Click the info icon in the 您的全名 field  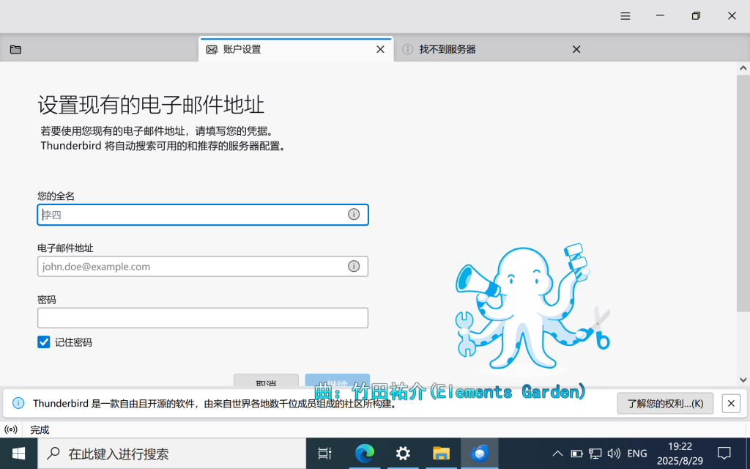coord(354,215)
